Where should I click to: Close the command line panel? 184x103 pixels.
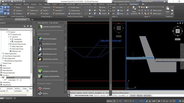coord(69,93)
